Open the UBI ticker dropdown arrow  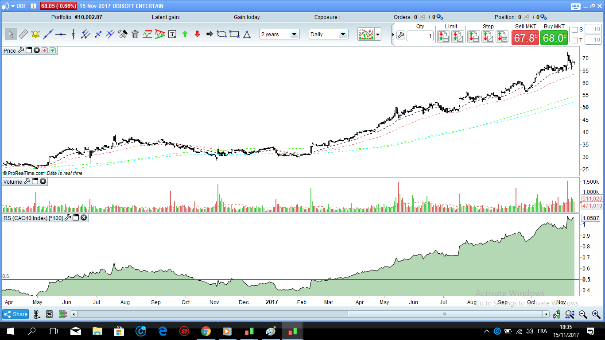[13, 6]
